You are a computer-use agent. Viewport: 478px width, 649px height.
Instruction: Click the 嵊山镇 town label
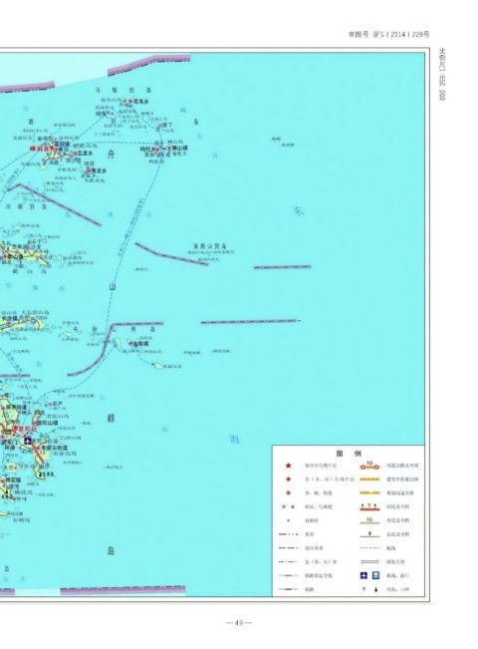click(x=180, y=148)
